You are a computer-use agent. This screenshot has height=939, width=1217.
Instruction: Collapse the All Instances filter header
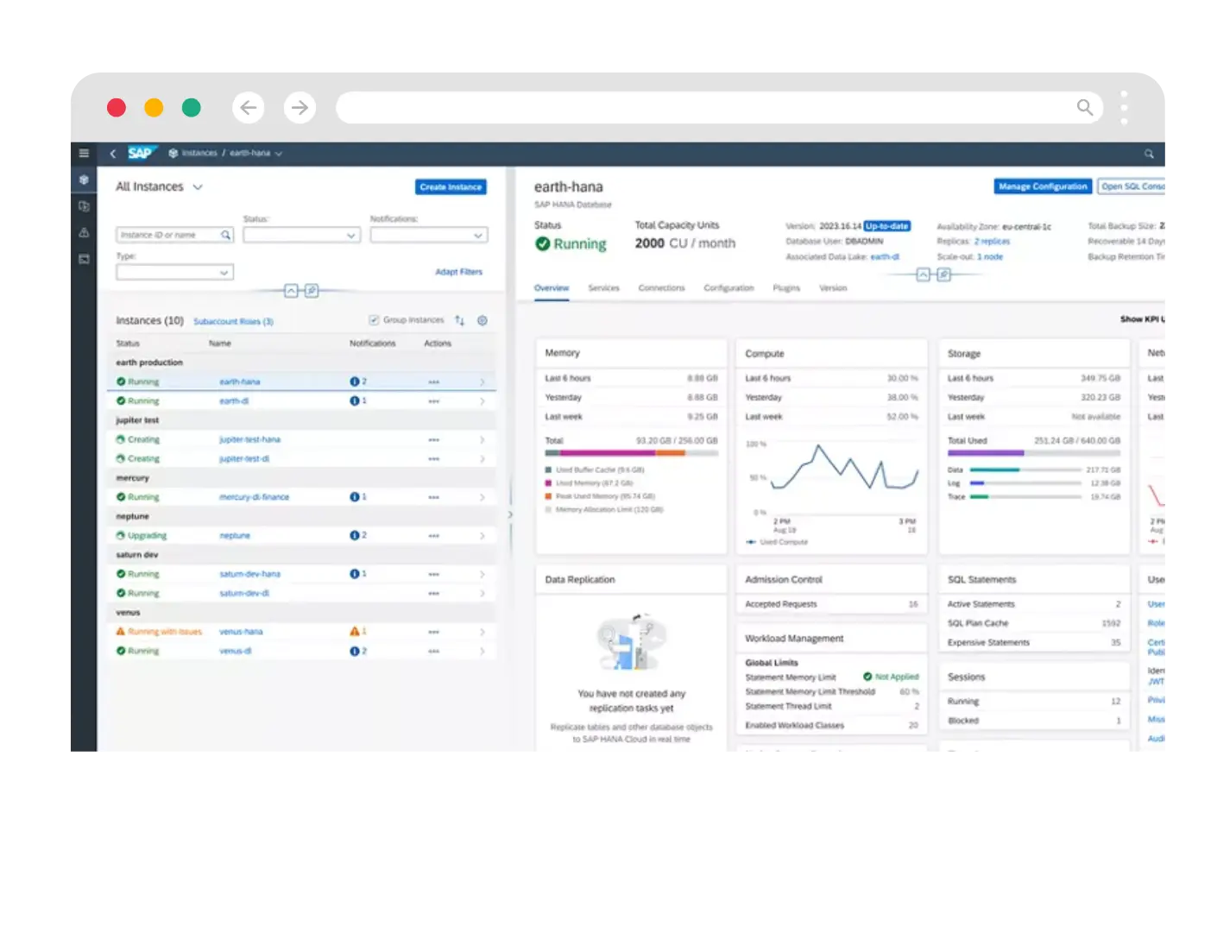point(292,291)
